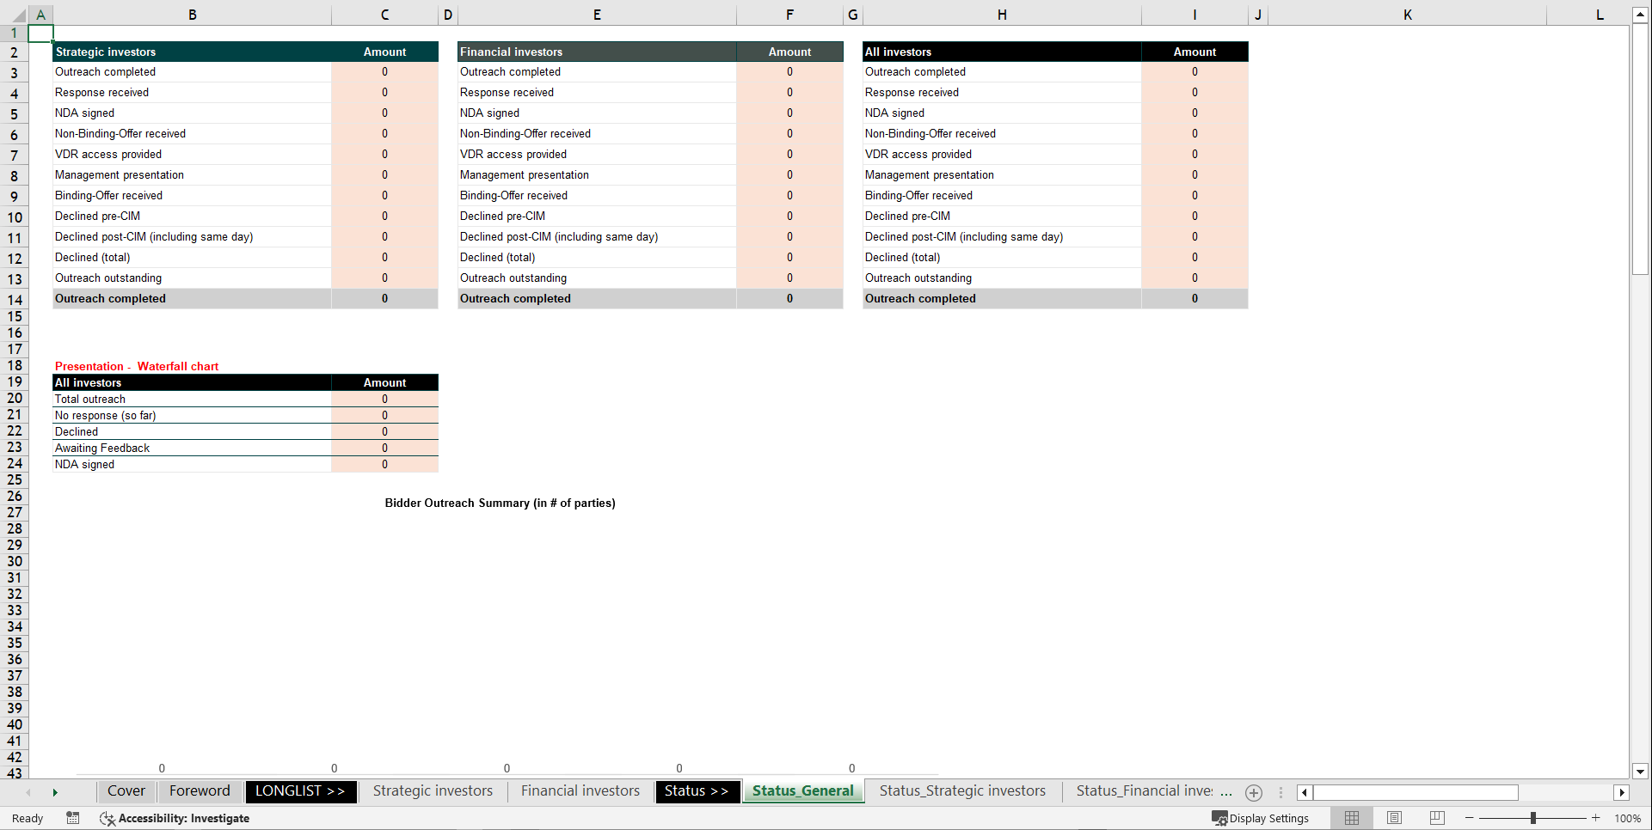This screenshot has height=830, width=1652.
Task: Open Display Settings in status bar
Action: (x=1260, y=818)
